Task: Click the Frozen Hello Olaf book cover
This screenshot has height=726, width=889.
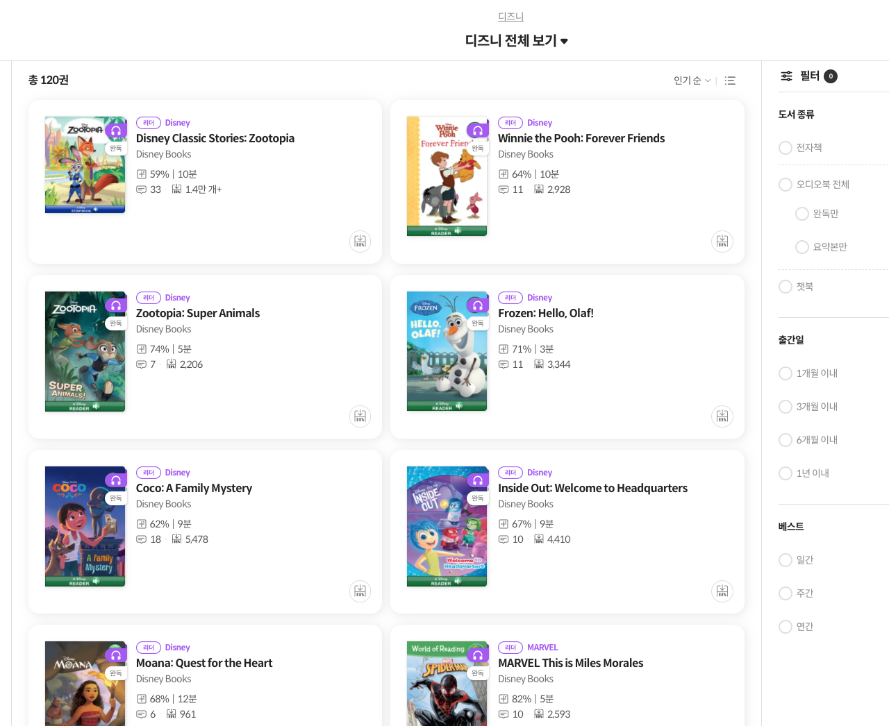Action: pyautogui.click(x=447, y=351)
